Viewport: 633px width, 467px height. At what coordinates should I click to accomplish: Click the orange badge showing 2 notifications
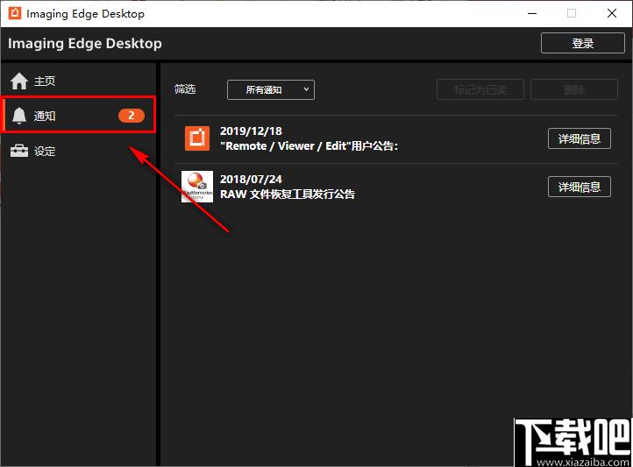pos(132,116)
